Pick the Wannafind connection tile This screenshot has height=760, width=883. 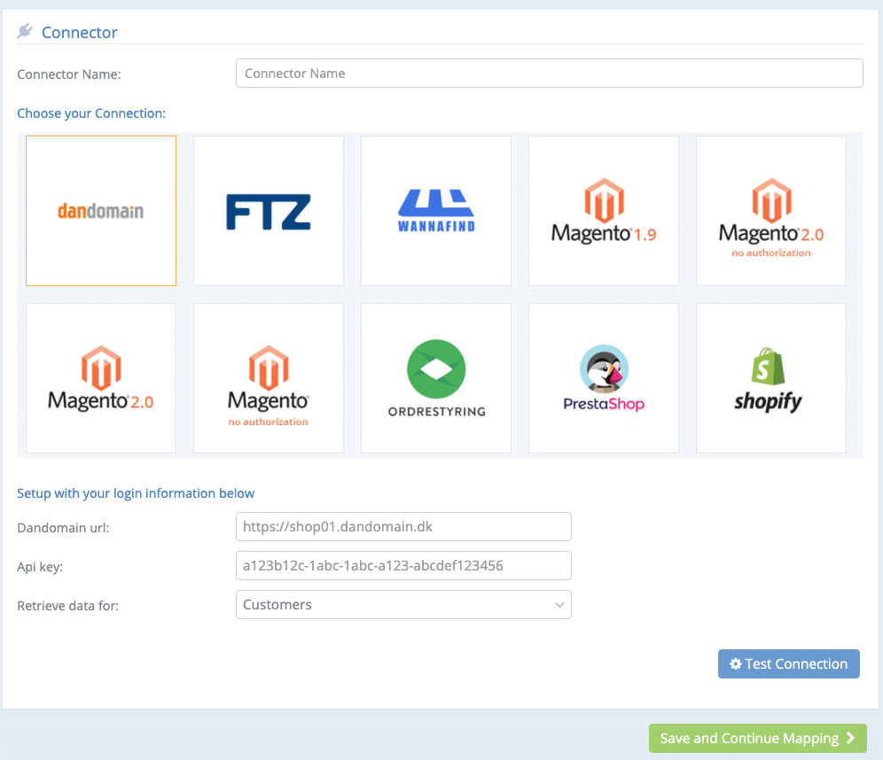[436, 211]
